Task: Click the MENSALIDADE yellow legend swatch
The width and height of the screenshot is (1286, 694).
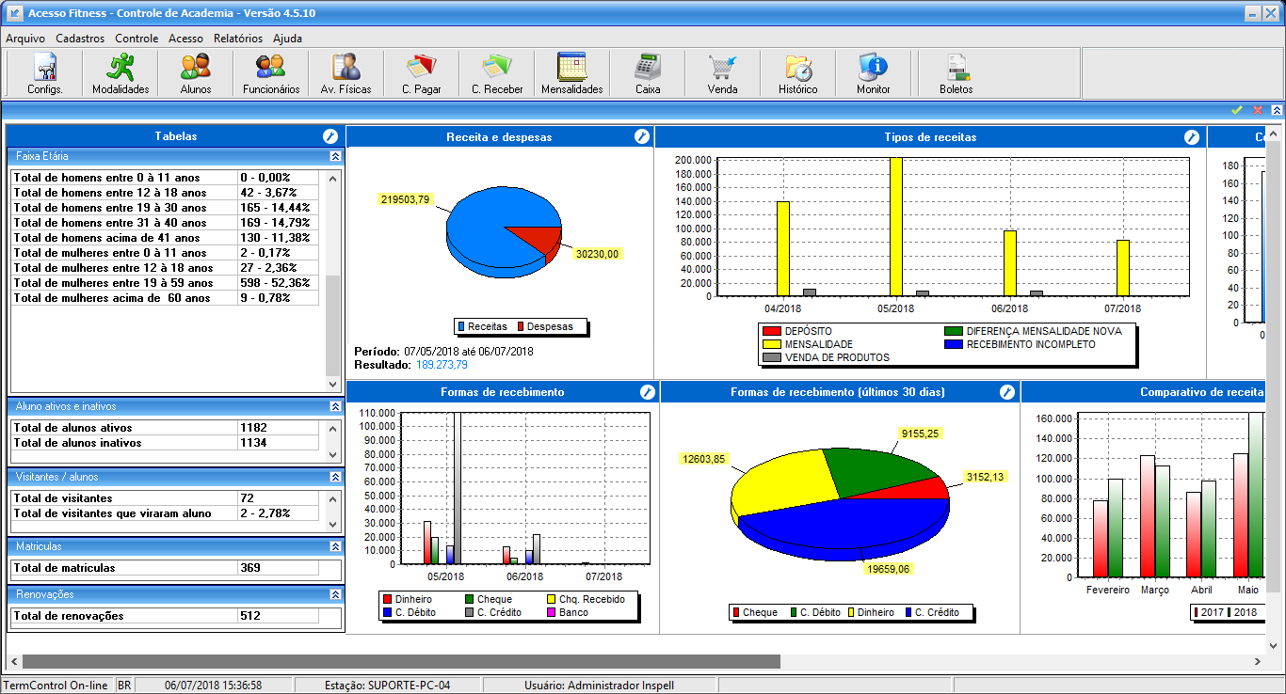Action: coord(771,344)
